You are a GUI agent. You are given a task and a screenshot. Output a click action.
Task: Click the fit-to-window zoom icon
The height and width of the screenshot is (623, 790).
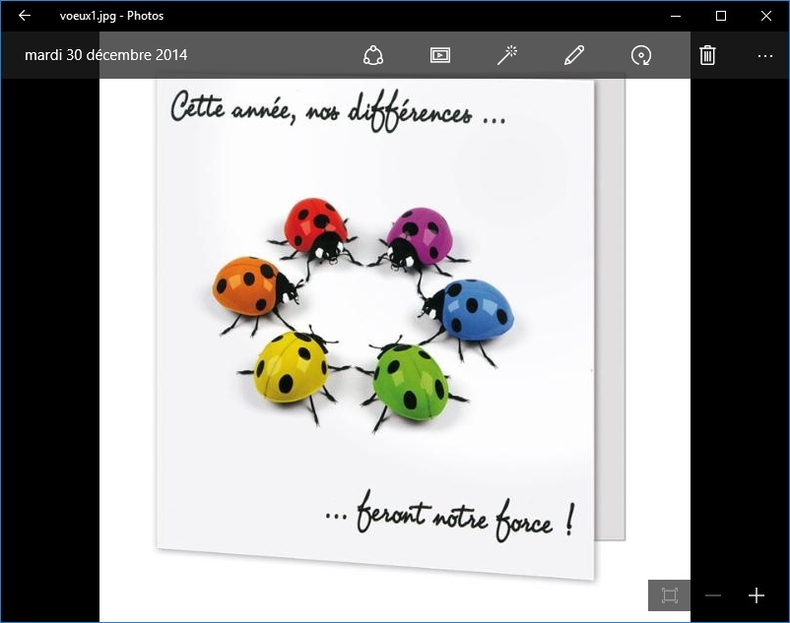coord(669,595)
